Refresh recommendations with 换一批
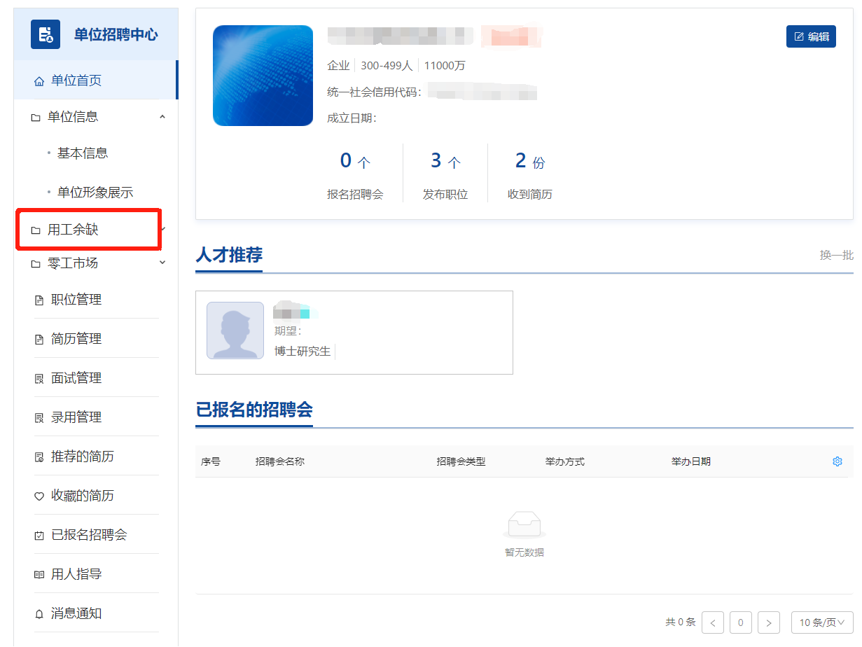 coord(836,255)
